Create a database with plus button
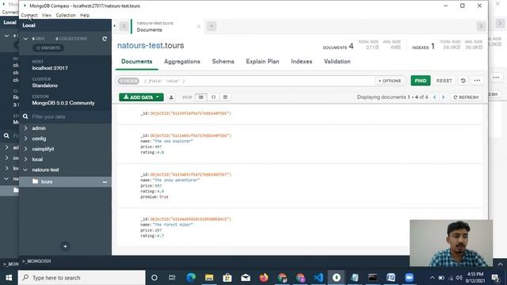Viewport: 507px width, 285px height. point(65,246)
